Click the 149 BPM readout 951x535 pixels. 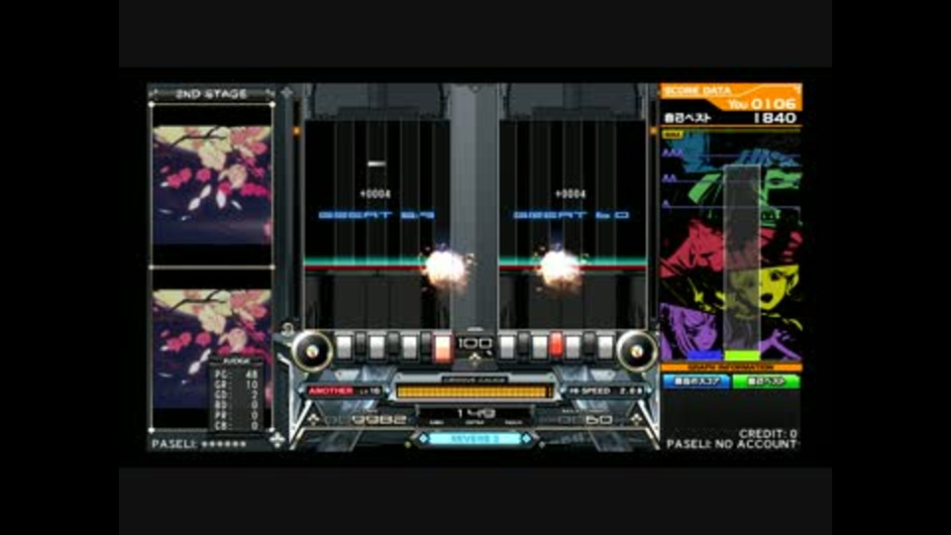(475, 414)
